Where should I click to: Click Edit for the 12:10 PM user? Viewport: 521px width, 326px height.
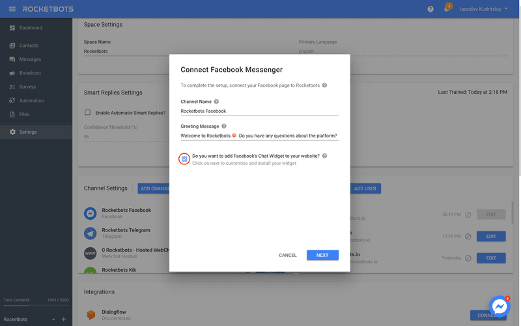(x=491, y=236)
